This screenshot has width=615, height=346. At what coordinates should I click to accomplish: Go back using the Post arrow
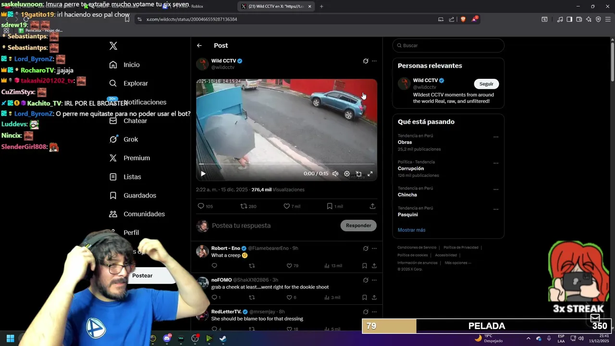[199, 46]
